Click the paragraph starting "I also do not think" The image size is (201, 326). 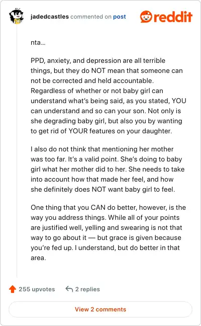[x=108, y=169]
